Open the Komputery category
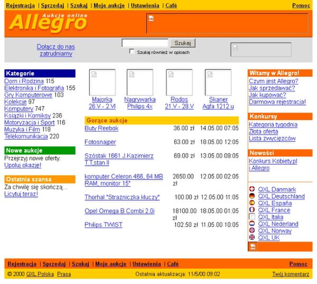 tap(19, 109)
